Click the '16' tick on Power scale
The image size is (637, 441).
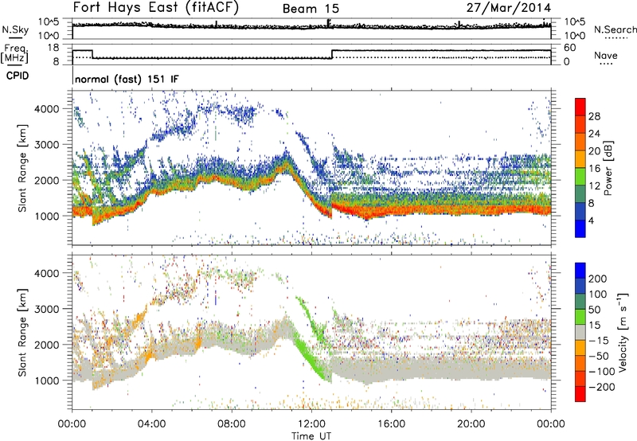click(594, 169)
